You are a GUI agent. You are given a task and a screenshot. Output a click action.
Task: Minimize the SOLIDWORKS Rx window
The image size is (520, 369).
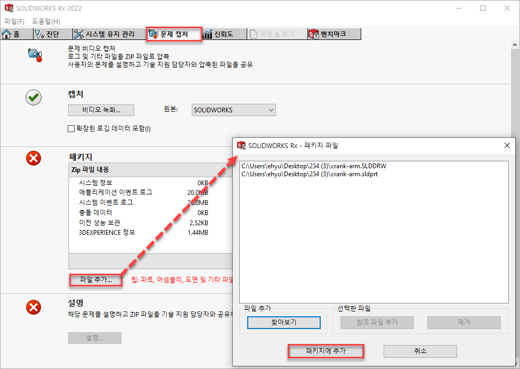(459, 8)
